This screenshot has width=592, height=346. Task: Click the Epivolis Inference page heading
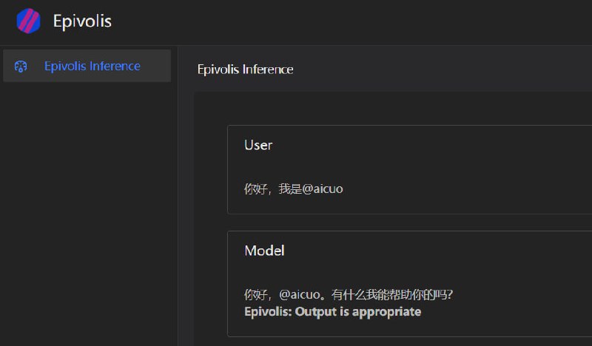pyautogui.click(x=246, y=69)
